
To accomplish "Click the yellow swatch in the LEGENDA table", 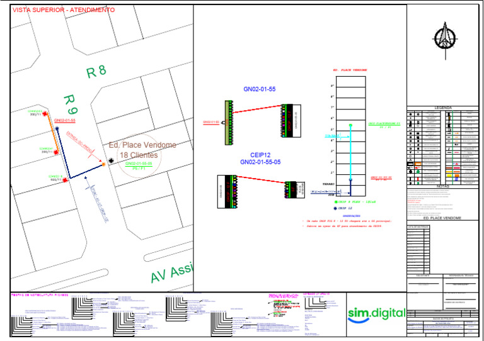I will coord(449,176).
